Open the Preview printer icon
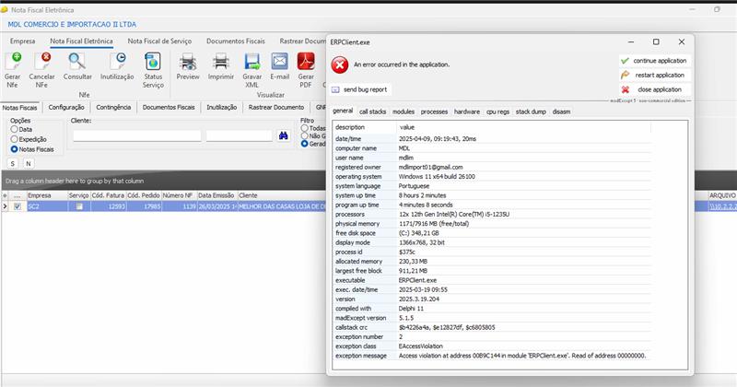The width and height of the screenshot is (737, 387). point(188,62)
